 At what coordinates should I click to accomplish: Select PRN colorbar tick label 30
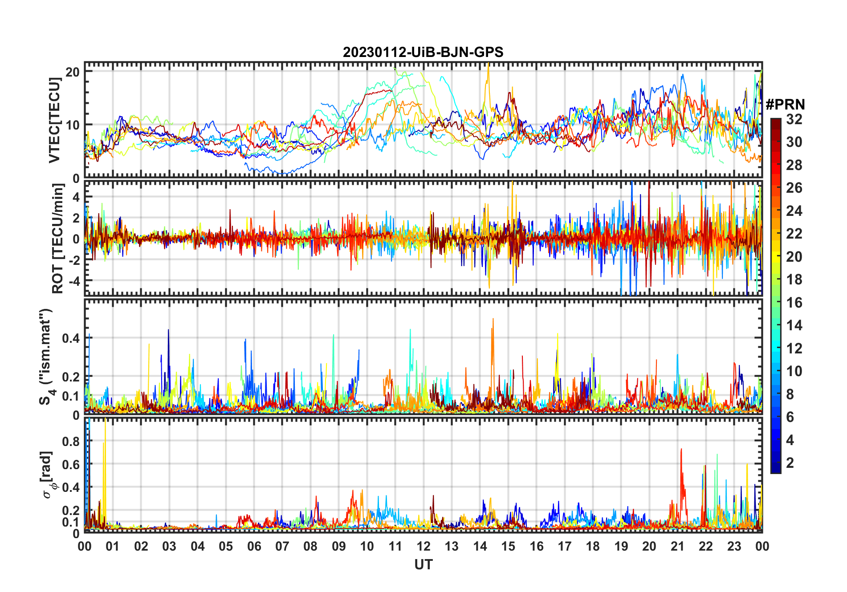point(794,142)
